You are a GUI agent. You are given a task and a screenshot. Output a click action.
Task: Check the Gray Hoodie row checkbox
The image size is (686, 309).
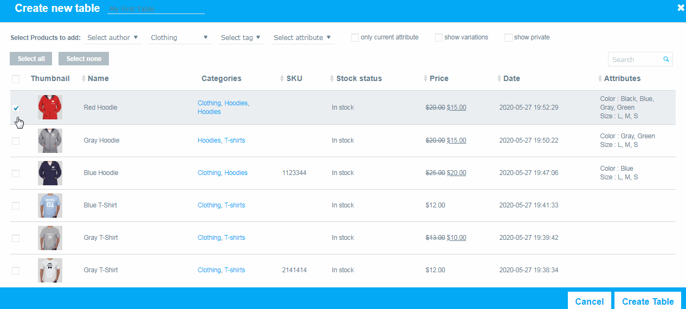[16, 141]
